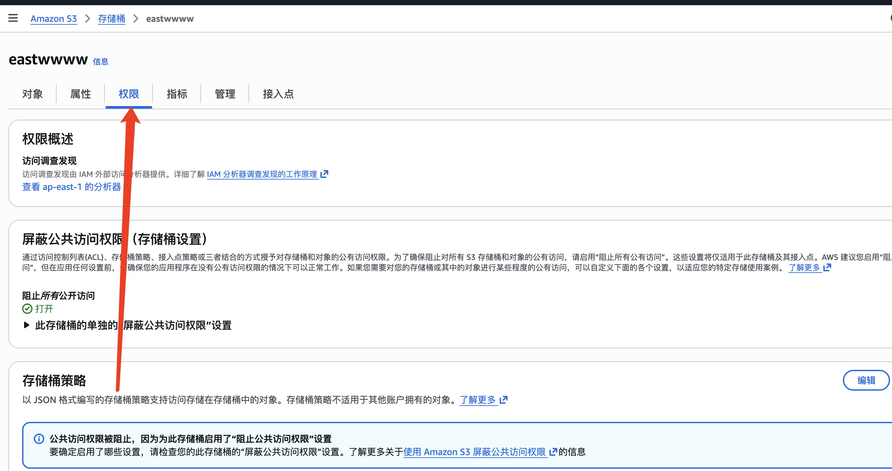Click external link icon after block public access 了解更多
892x471 pixels.
click(827, 267)
